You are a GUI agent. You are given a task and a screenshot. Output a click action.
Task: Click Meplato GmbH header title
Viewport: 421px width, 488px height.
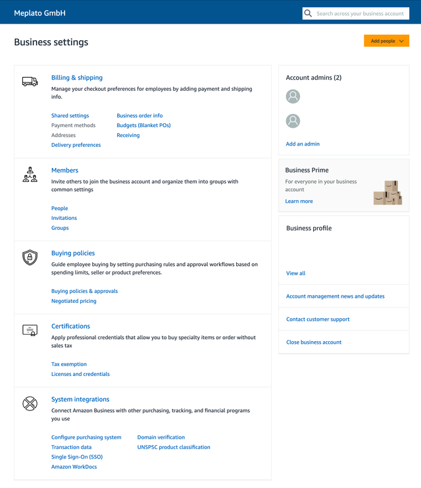(39, 13)
